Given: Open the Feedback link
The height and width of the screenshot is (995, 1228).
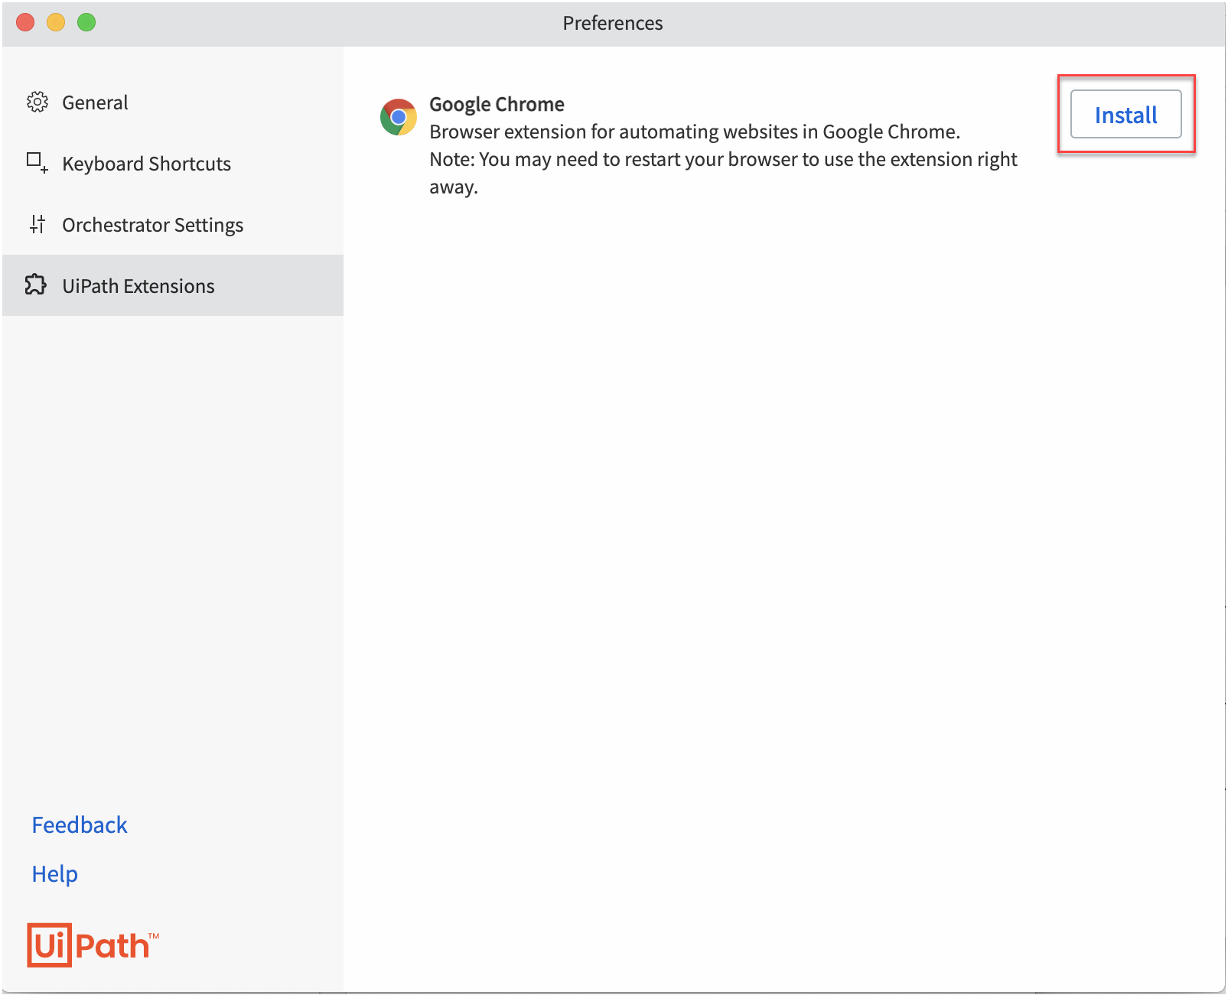Looking at the screenshot, I should [80, 824].
